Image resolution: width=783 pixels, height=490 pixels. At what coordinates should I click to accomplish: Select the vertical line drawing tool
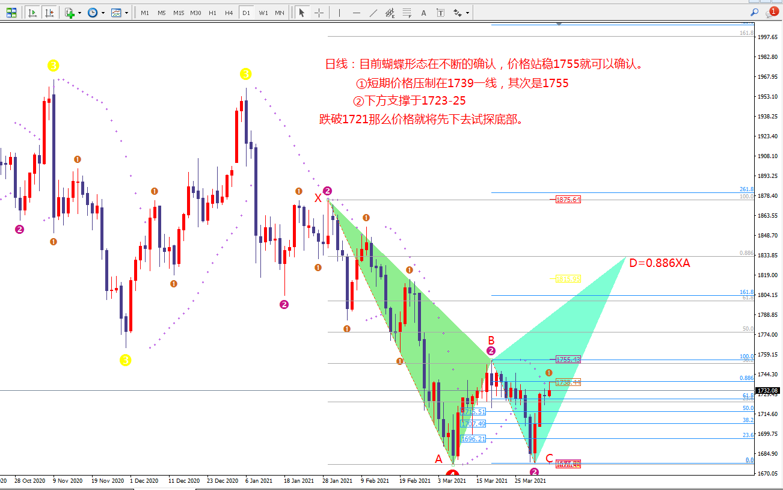click(339, 12)
